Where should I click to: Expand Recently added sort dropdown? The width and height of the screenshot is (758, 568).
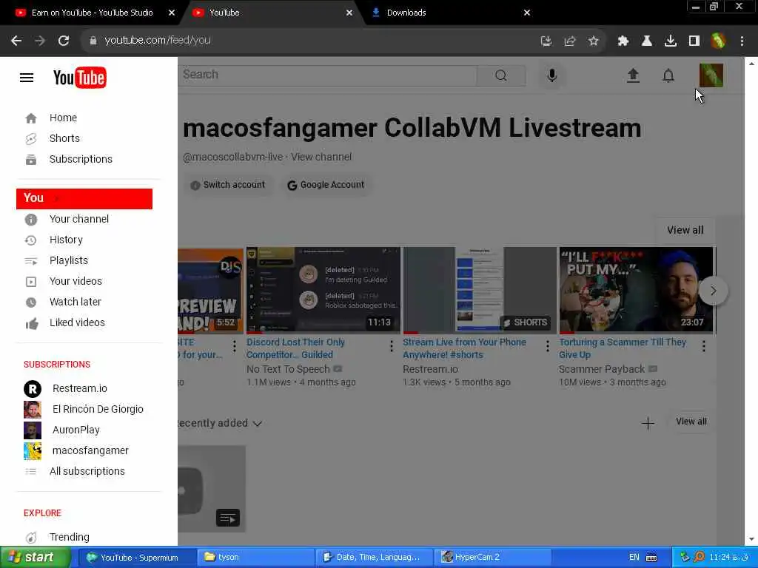220,424
